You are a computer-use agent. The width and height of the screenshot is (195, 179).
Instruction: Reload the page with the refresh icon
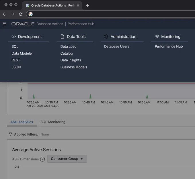tap(21, 14)
